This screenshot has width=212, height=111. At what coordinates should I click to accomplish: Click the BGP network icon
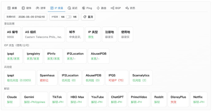coord(112,8)
